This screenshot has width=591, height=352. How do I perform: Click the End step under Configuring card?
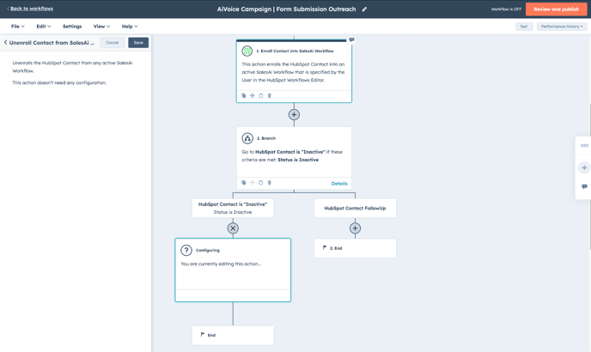tap(233, 335)
